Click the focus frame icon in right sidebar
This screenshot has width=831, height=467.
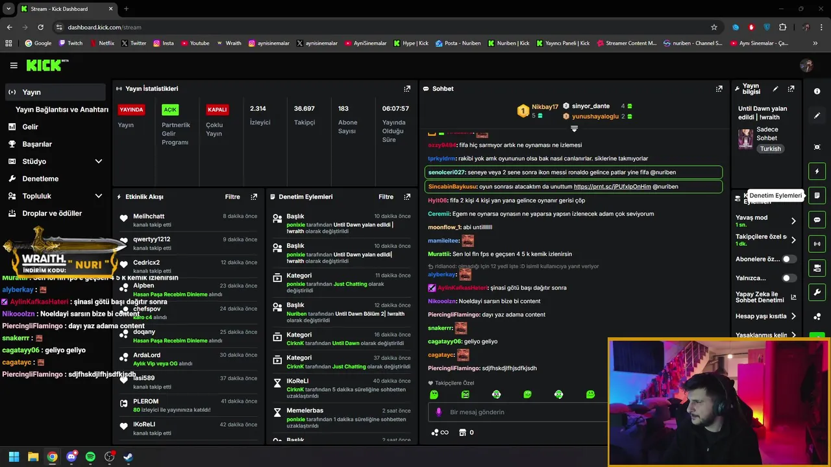(x=817, y=147)
